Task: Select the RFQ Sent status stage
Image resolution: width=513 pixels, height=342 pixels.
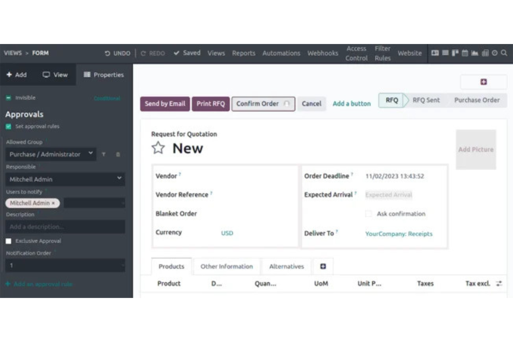Action: coord(426,100)
